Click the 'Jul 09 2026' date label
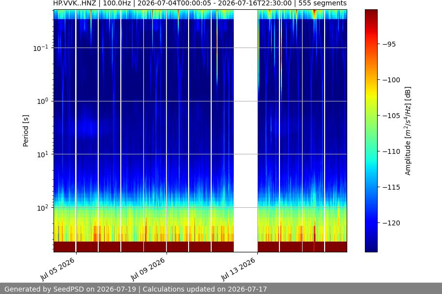 [x=148, y=269]
